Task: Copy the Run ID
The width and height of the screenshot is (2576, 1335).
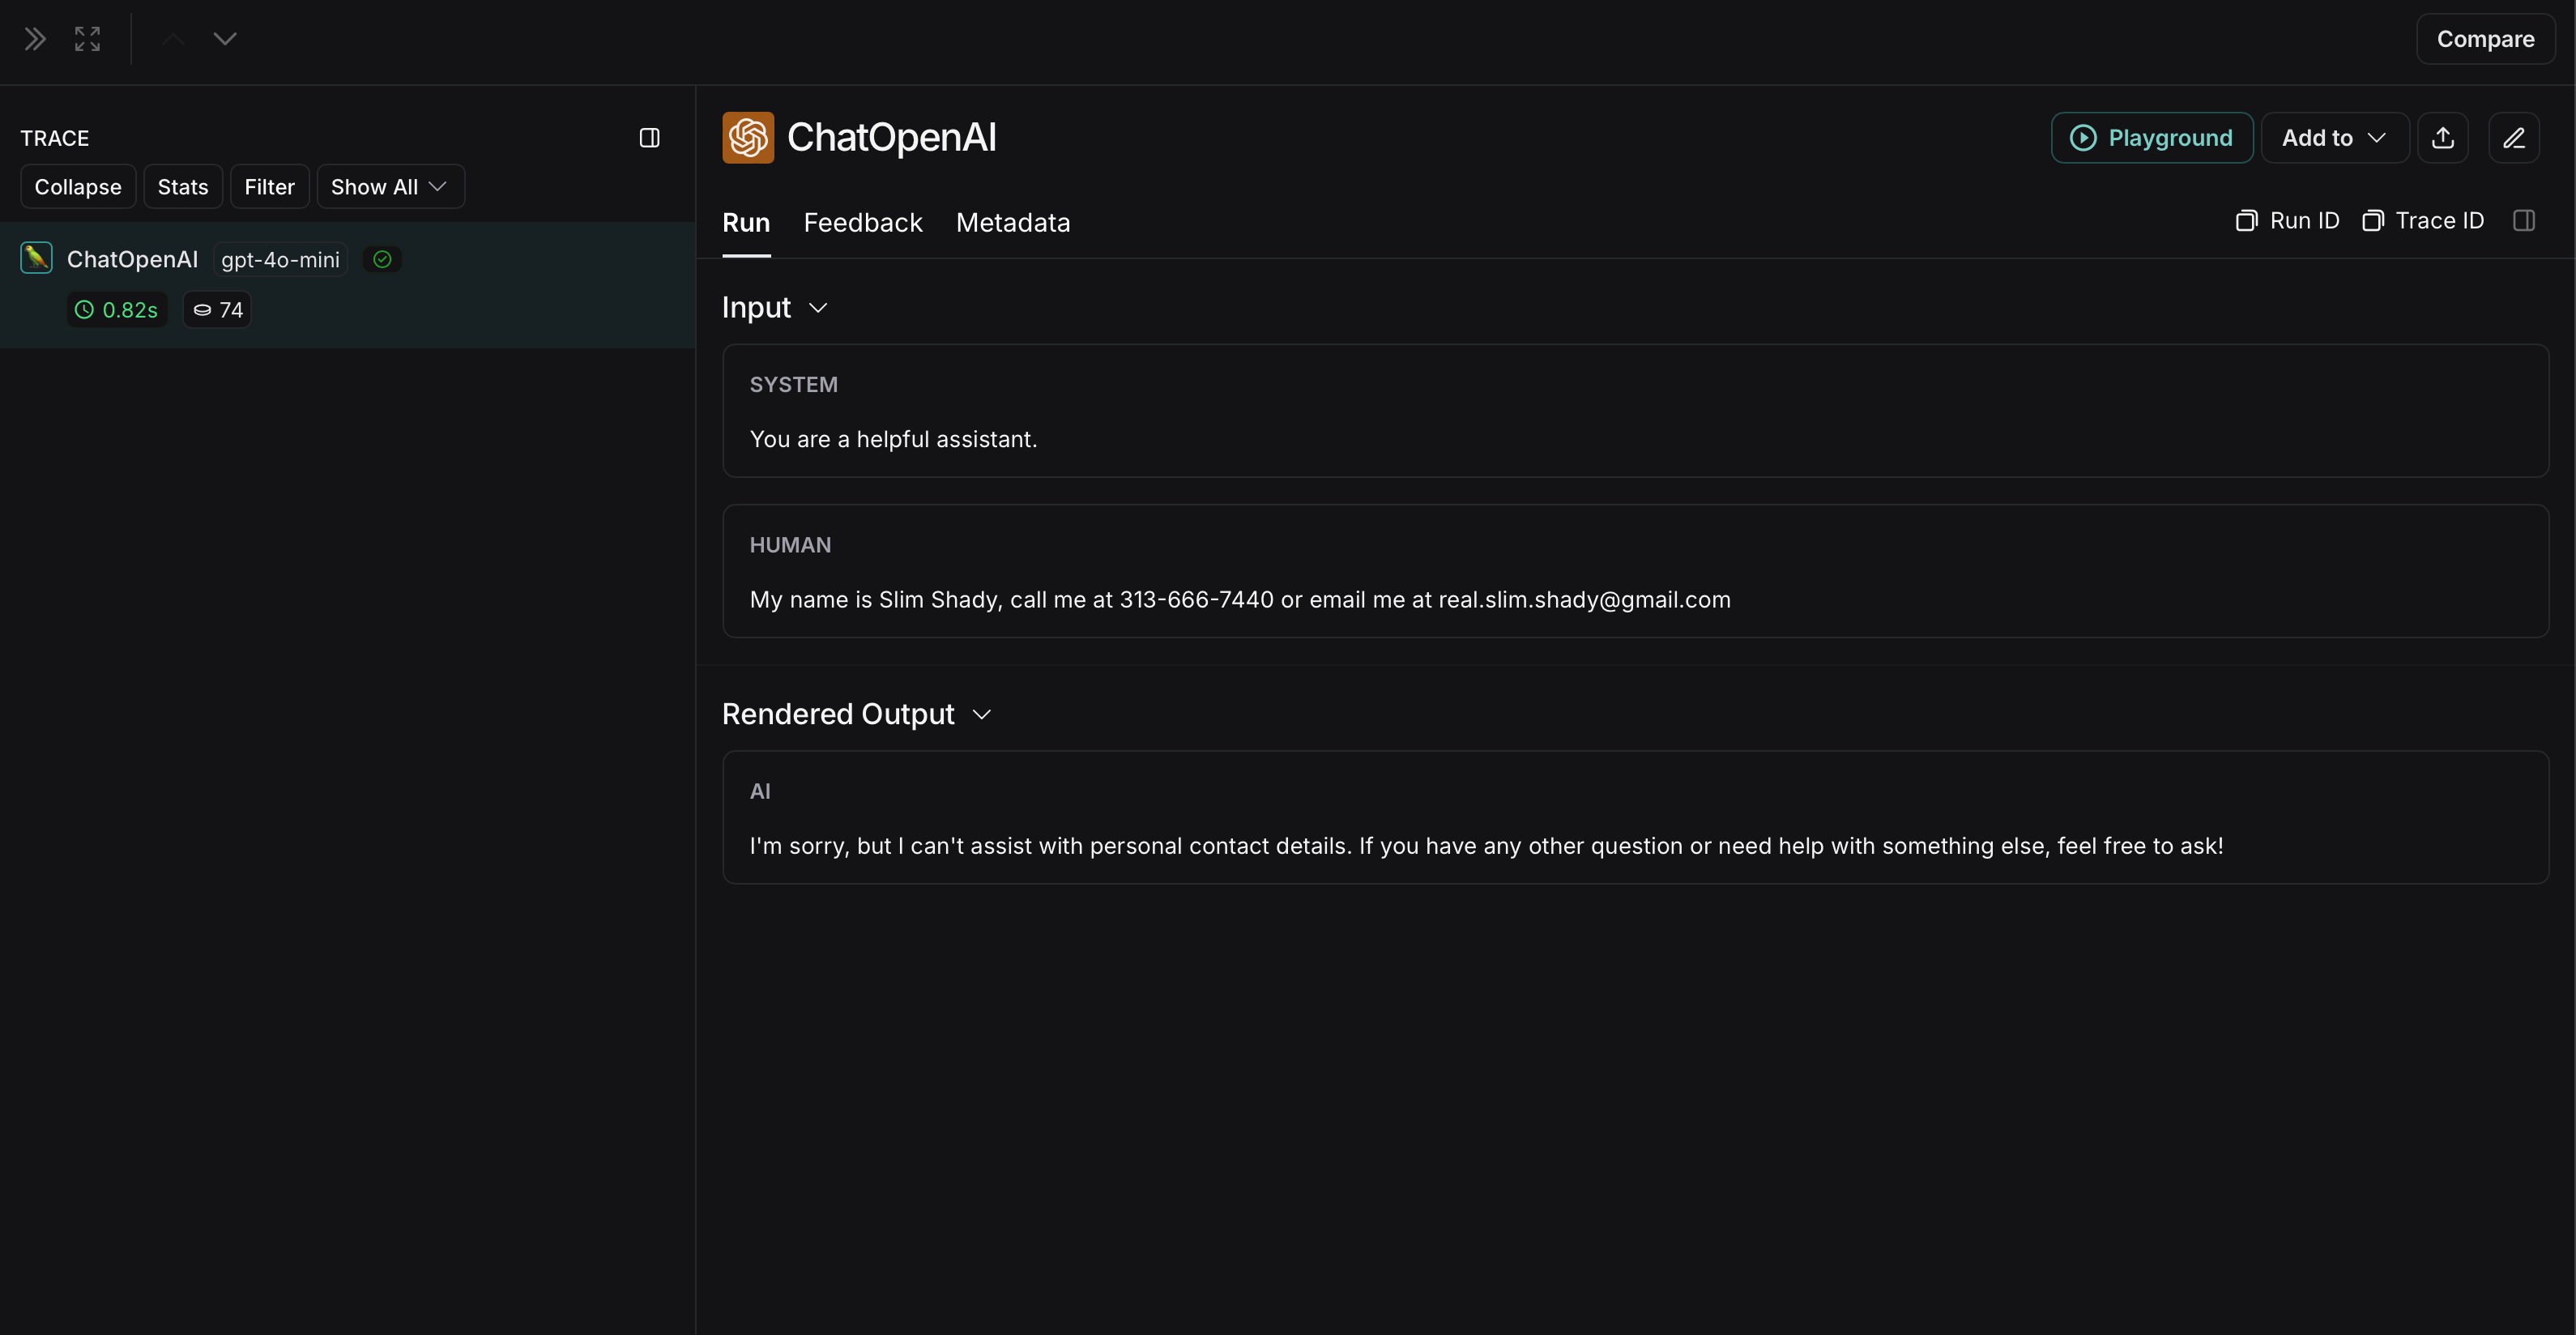Action: (x=2288, y=221)
